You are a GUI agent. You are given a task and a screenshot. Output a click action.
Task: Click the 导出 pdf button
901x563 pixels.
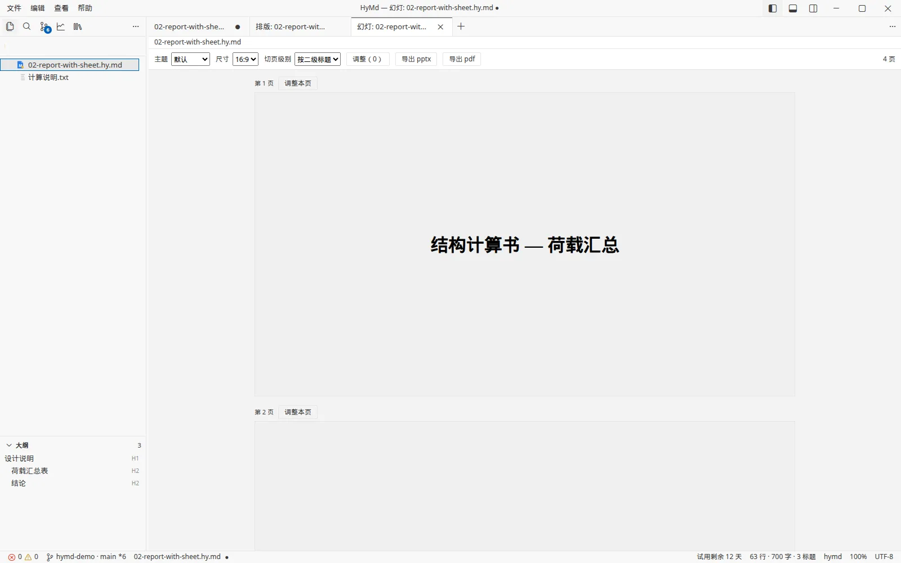[462, 59]
